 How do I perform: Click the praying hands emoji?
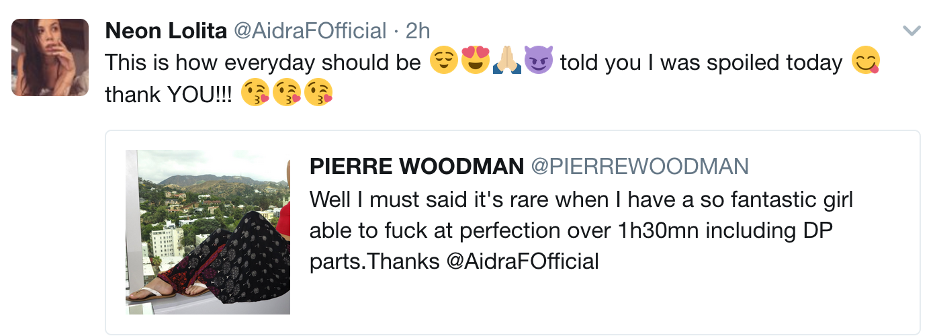(506, 62)
